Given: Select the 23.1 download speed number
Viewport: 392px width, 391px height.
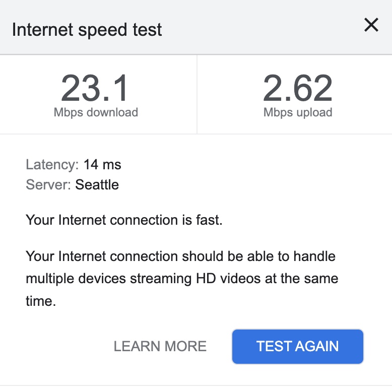Looking at the screenshot, I should [96, 89].
